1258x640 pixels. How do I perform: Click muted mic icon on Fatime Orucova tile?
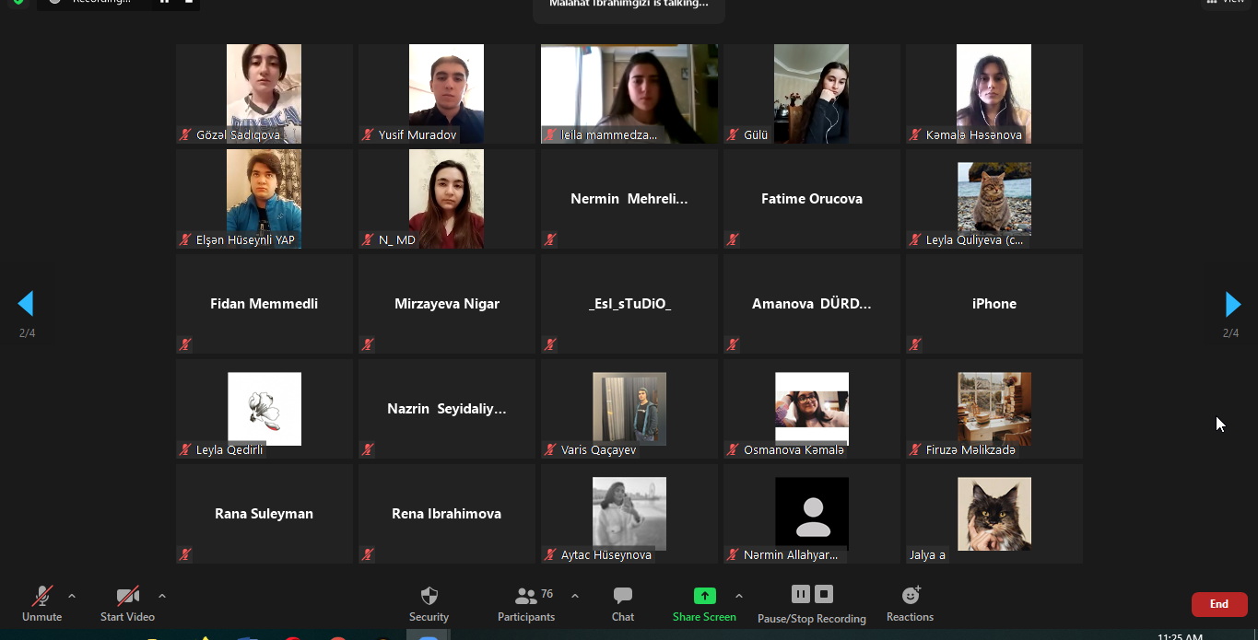[733, 239]
